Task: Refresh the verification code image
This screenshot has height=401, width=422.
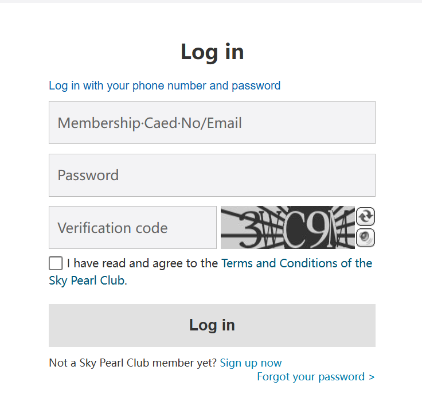Action: (365, 216)
